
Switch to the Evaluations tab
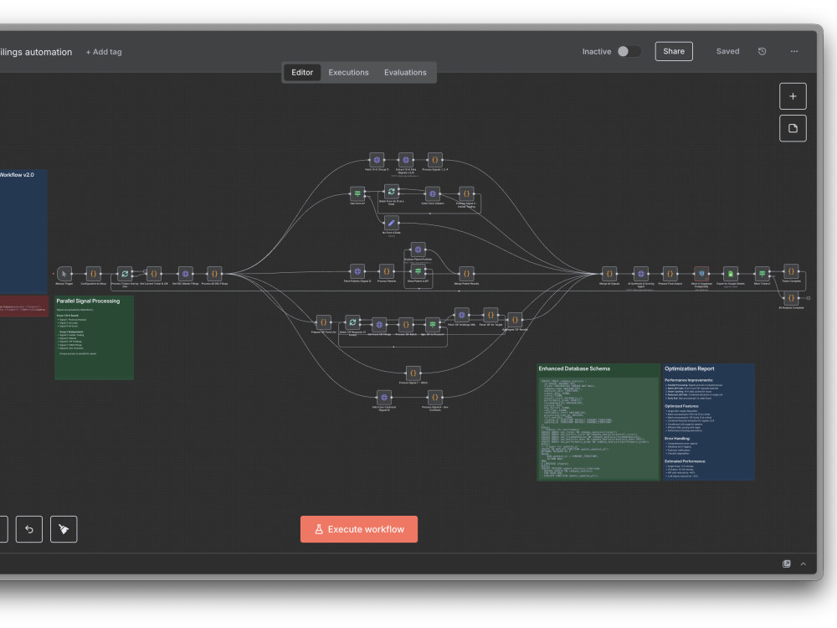tap(405, 72)
